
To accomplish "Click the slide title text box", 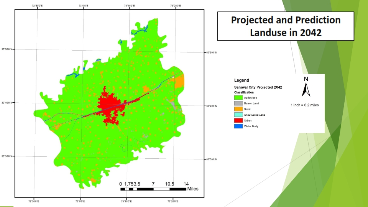I will [286, 26].
